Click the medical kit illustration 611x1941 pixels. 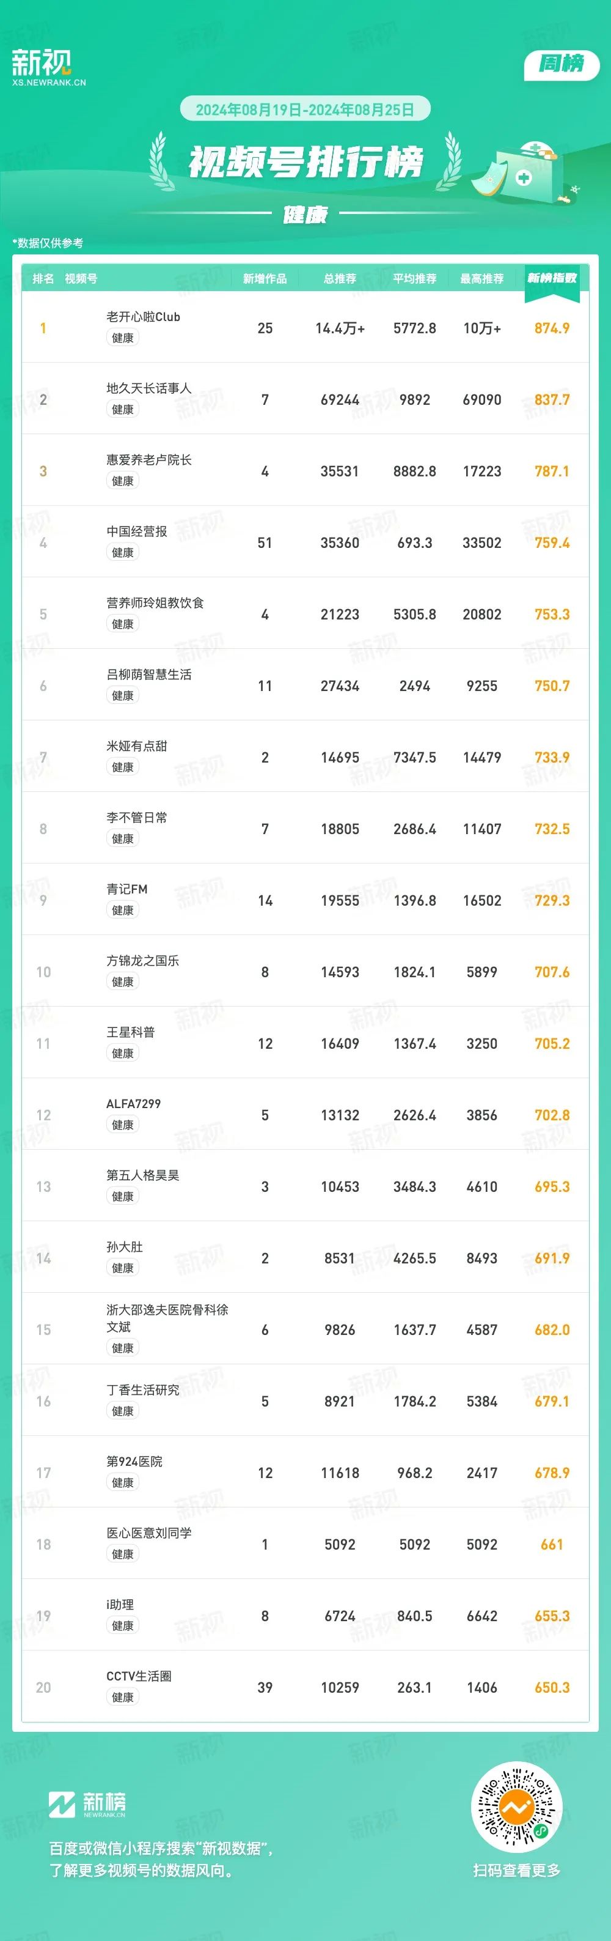[525, 172]
